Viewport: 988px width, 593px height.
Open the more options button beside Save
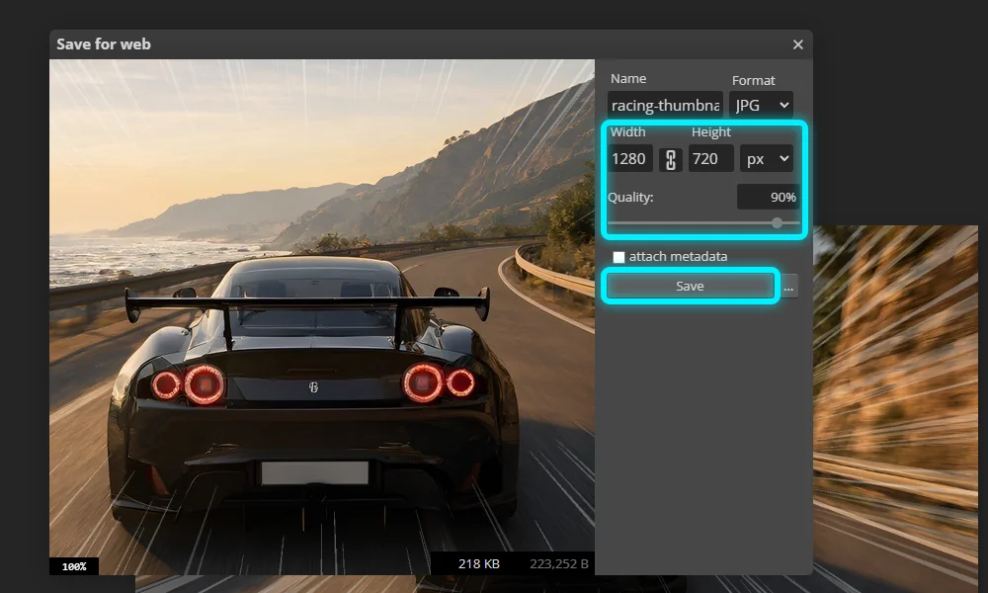(788, 287)
